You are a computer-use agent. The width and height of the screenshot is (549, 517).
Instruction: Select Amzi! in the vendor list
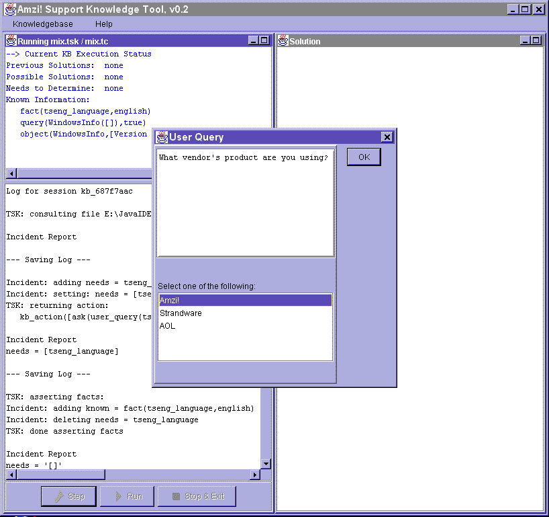pos(245,301)
